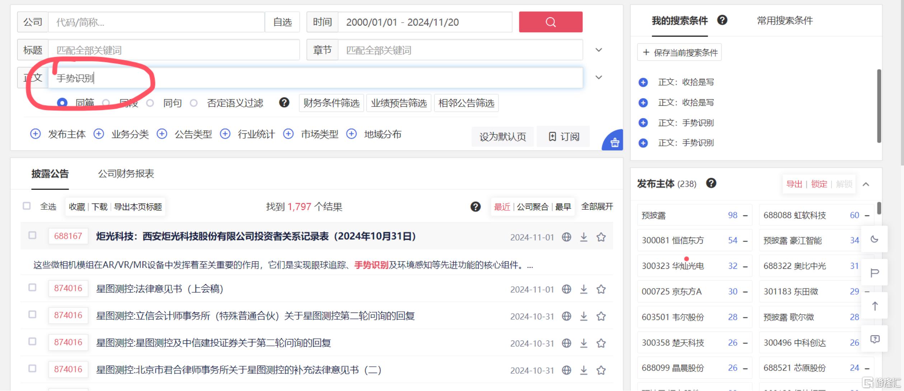Add first saved condition 正文: 收拾是写
Image resolution: width=904 pixels, height=391 pixels.
point(643,82)
